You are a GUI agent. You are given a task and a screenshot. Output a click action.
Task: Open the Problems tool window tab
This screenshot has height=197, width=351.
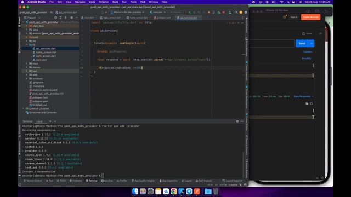(x=76, y=181)
